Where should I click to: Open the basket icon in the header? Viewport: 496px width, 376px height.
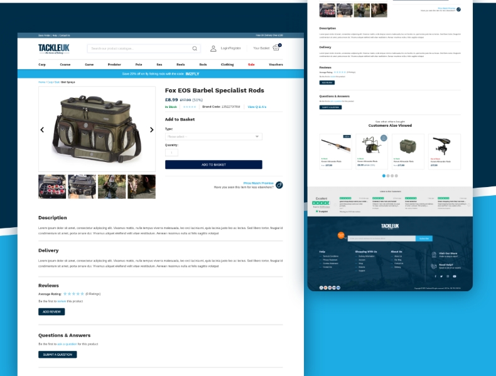click(276, 48)
